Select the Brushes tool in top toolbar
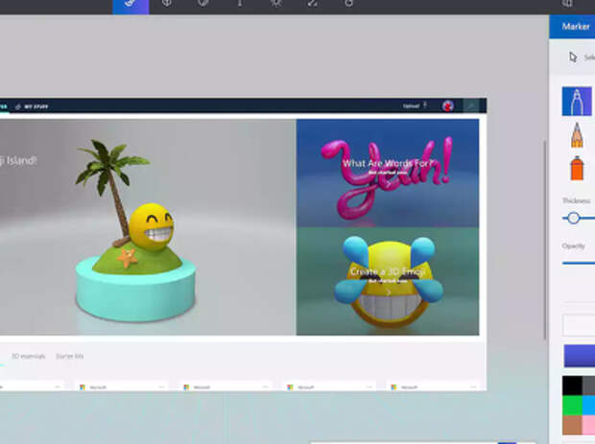The width and height of the screenshot is (595, 444). tap(130, 5)
